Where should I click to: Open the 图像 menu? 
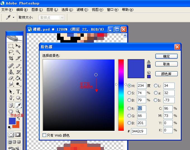click(x=37, y=9)
